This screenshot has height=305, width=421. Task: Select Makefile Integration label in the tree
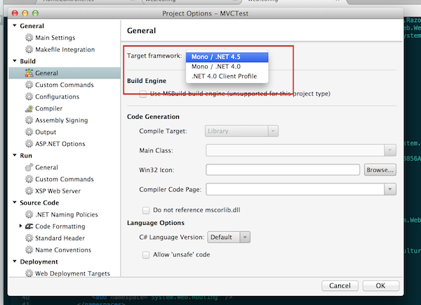[65, 49]
